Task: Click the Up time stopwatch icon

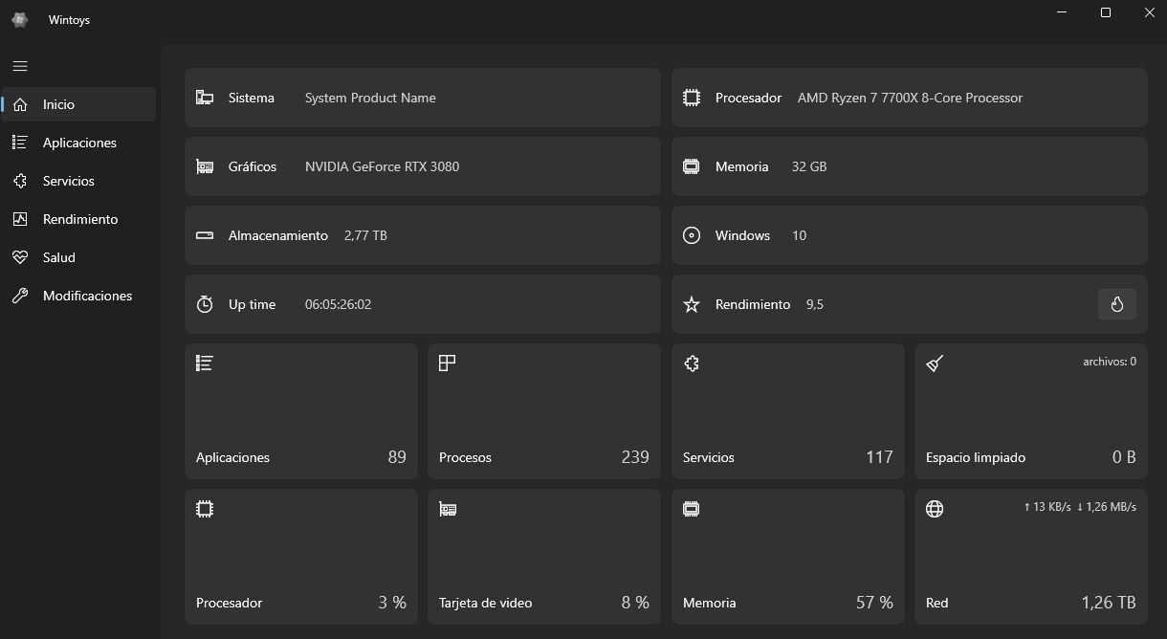Action: point(205,304)
